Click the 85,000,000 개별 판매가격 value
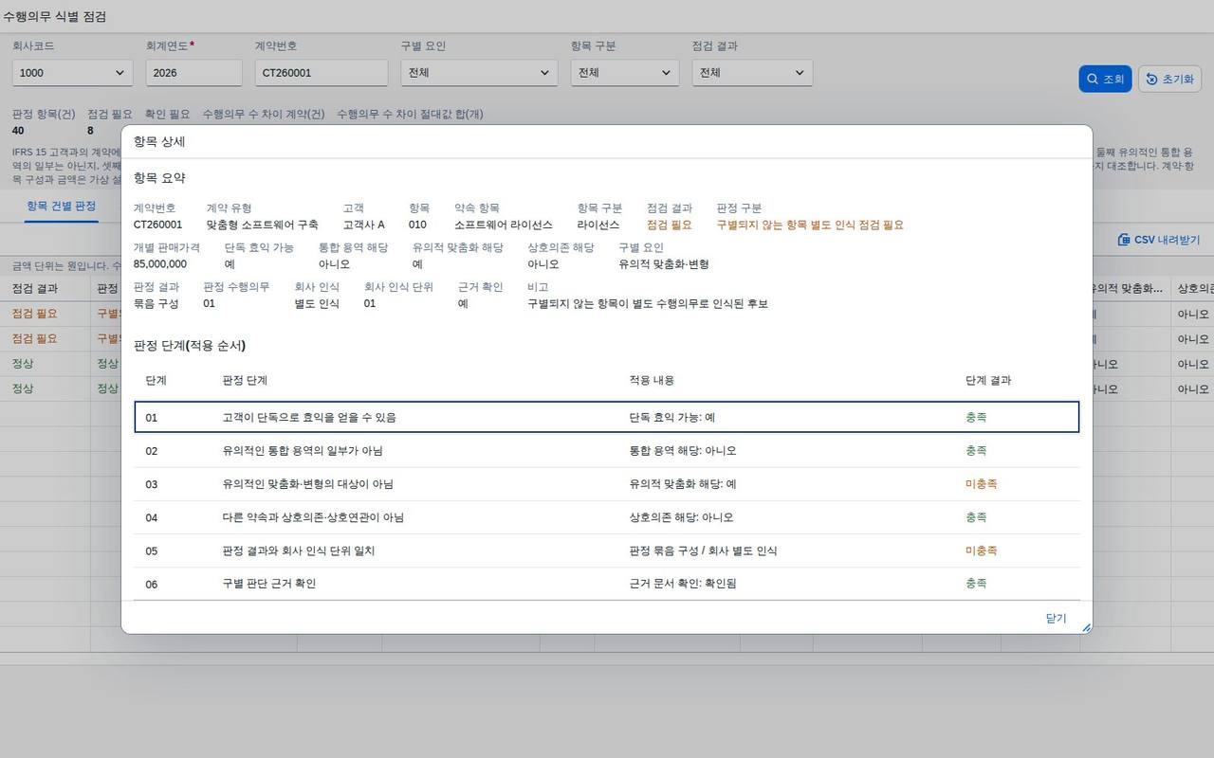Screen dimensions: 1214x758 click(160, 264)
